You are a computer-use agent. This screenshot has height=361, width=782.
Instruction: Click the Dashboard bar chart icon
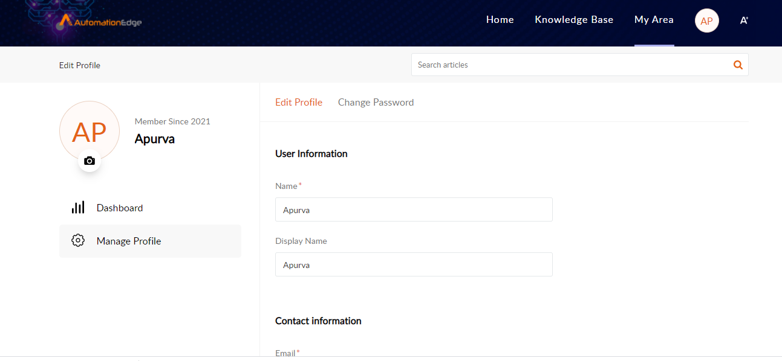coord(78,208)
